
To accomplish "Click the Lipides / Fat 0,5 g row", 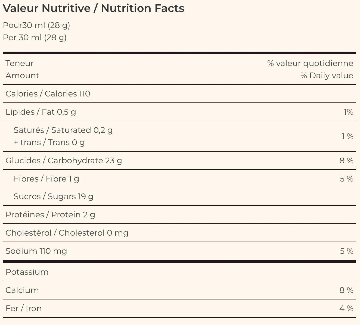I will click(x=179, y=112).
